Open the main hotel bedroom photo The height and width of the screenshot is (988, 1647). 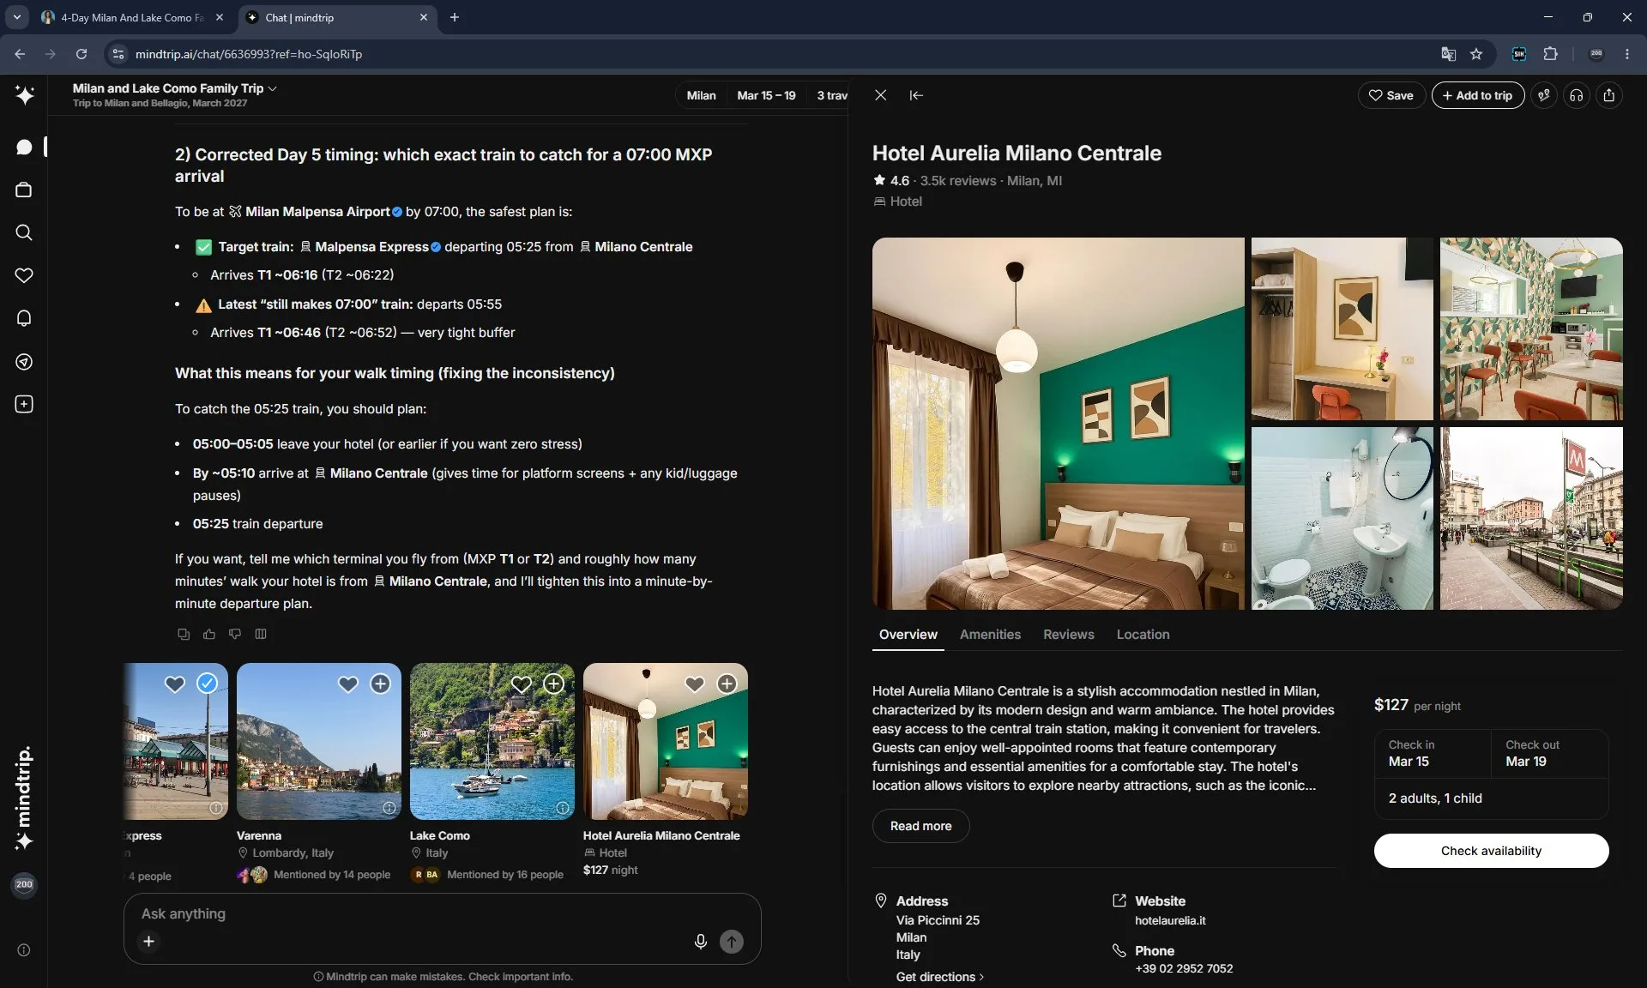(x=1058, y=424)
